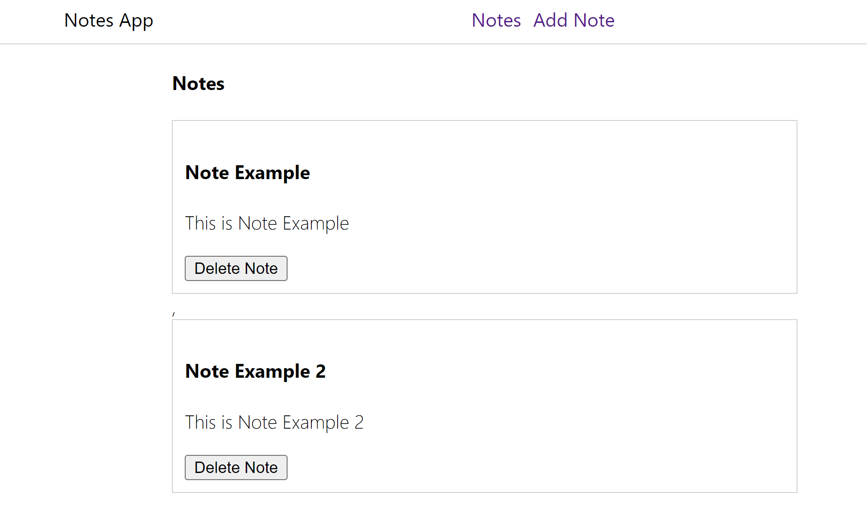Screen dimensions: 867x523
Task: Click the digit 2 in second note title
Action: 320,371
